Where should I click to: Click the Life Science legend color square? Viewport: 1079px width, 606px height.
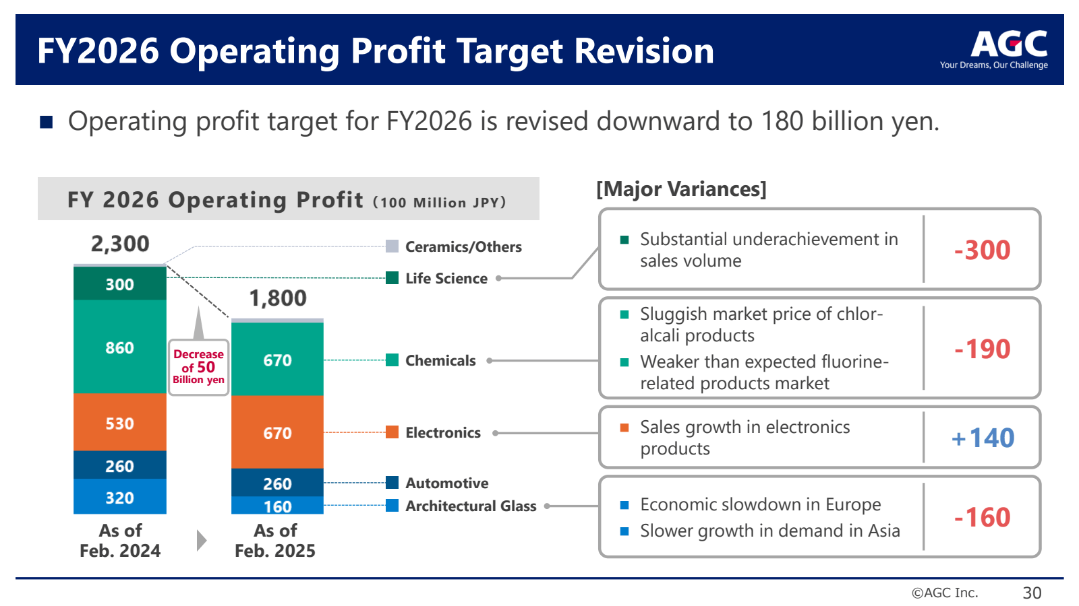[x=392, y=277]
